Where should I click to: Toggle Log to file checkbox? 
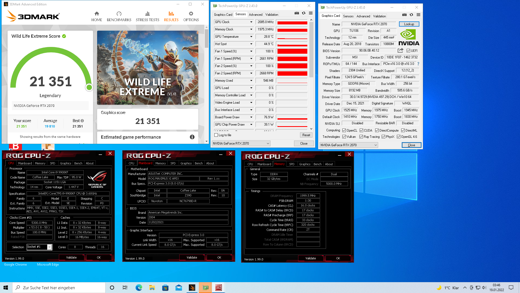coord(216,135)
